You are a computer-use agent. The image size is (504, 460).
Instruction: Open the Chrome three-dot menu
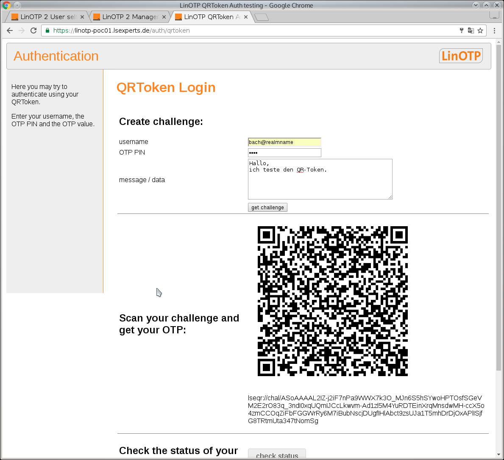pyautogui.click(x=494, y=30)
